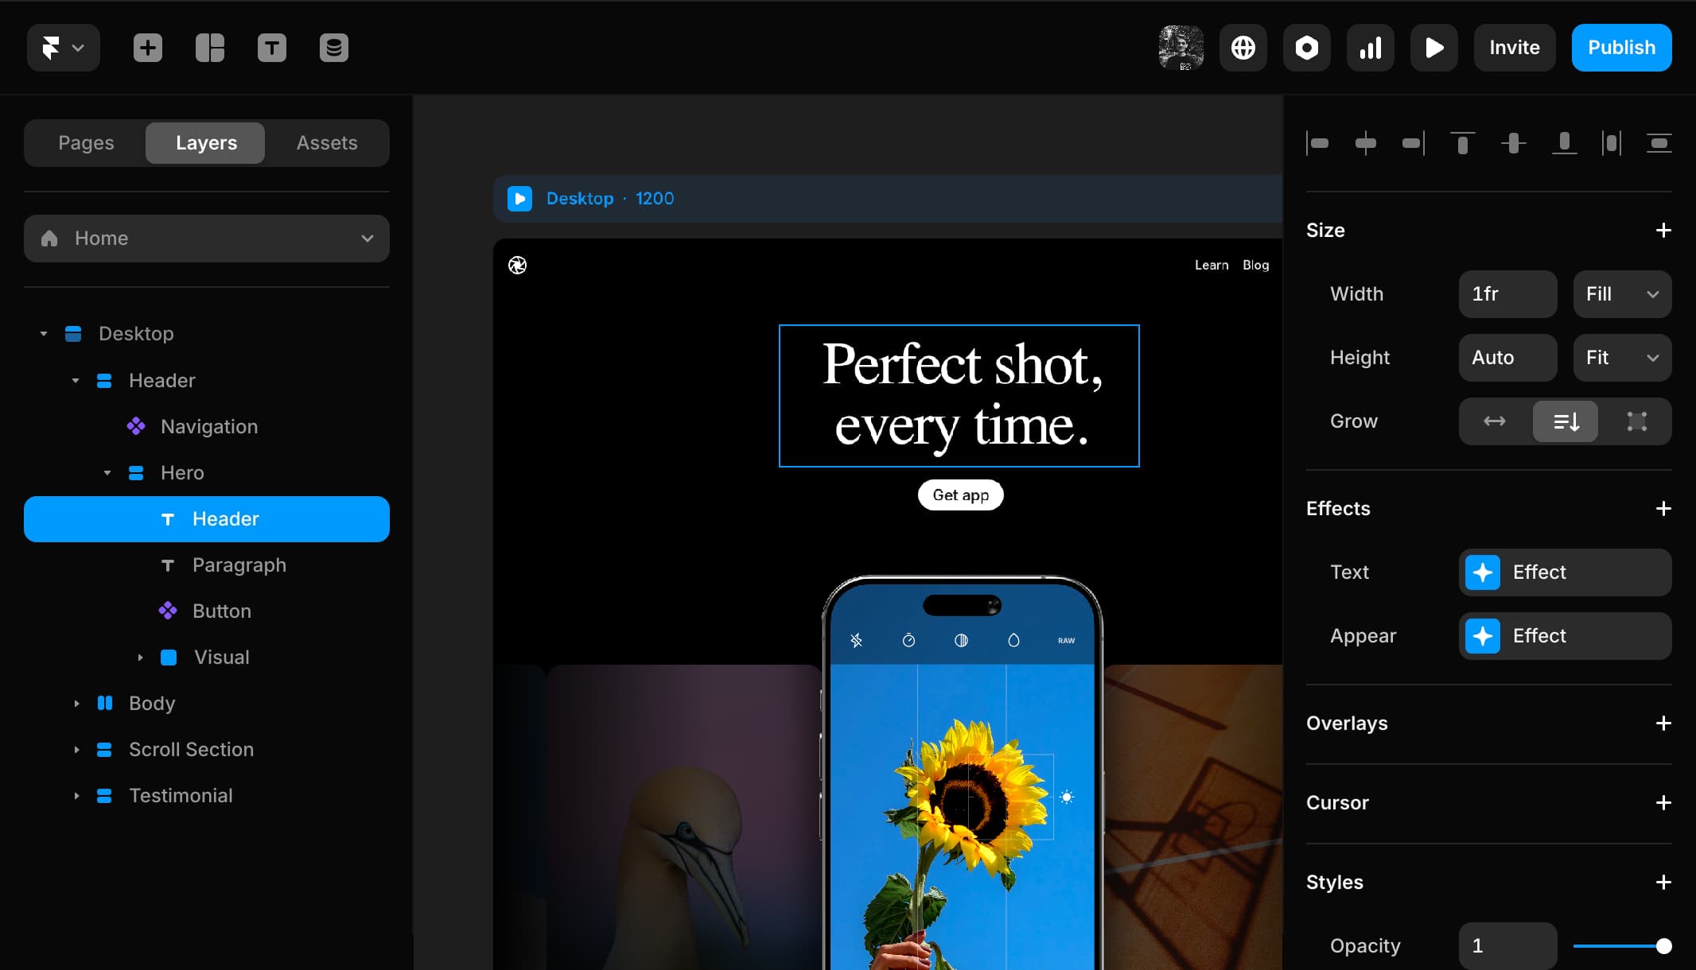Start preview with the play icon
This screenshot has width=1696, height=970.
tap(1433, 48)
